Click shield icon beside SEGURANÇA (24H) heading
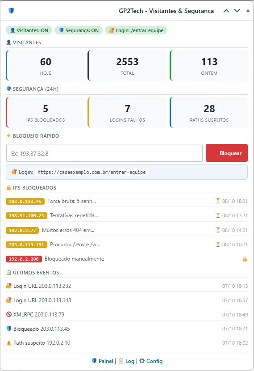This screenshot has height=371, width=254. pos(9,89)
